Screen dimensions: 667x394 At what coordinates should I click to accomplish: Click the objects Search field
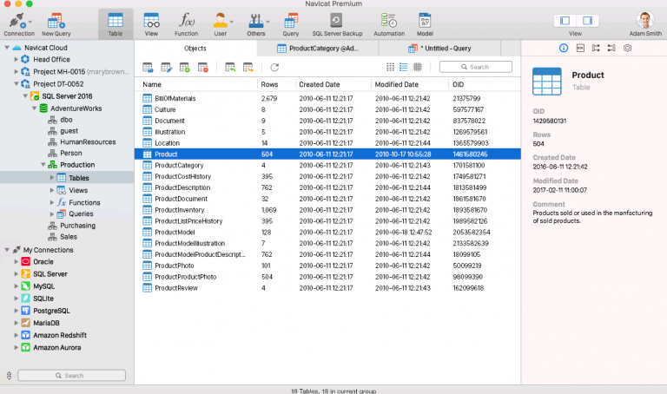pos(476,67)
